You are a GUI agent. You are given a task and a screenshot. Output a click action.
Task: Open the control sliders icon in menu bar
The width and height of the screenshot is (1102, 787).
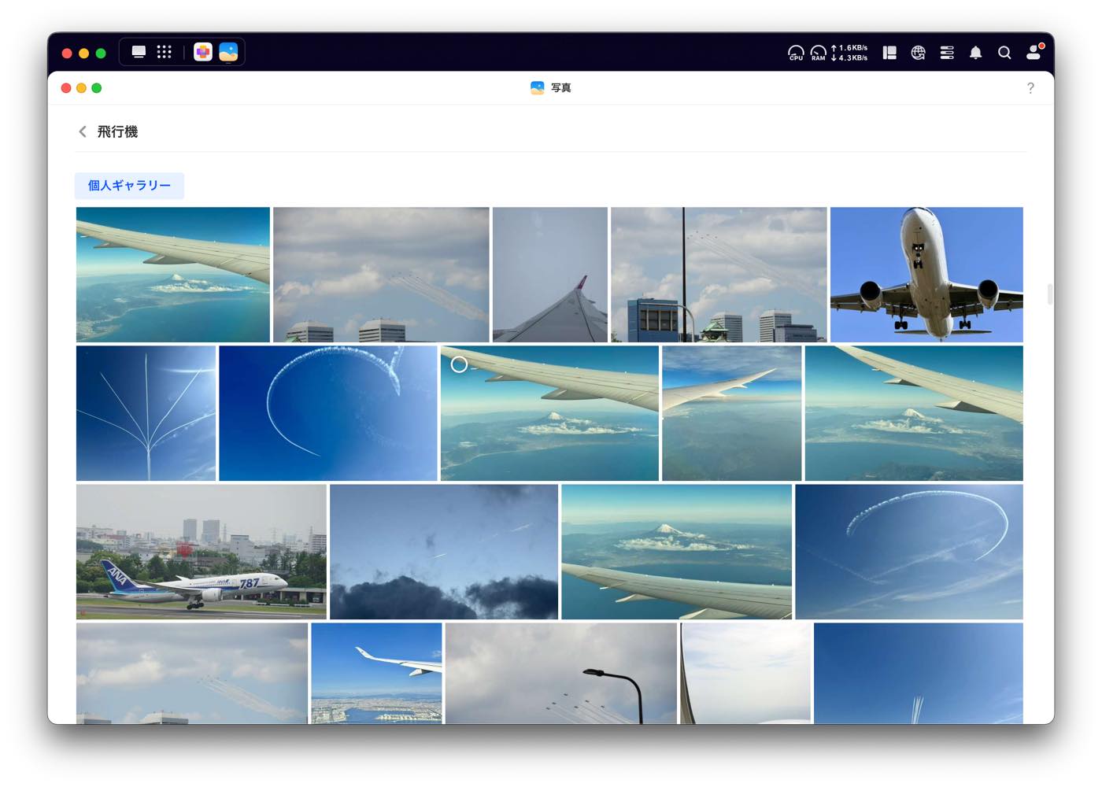947,52
